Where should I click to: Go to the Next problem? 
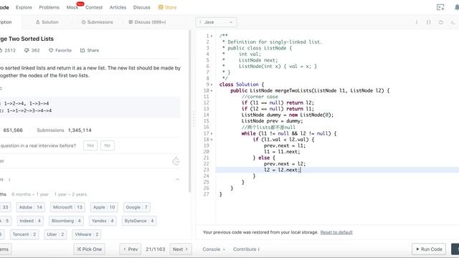point(180,249)
